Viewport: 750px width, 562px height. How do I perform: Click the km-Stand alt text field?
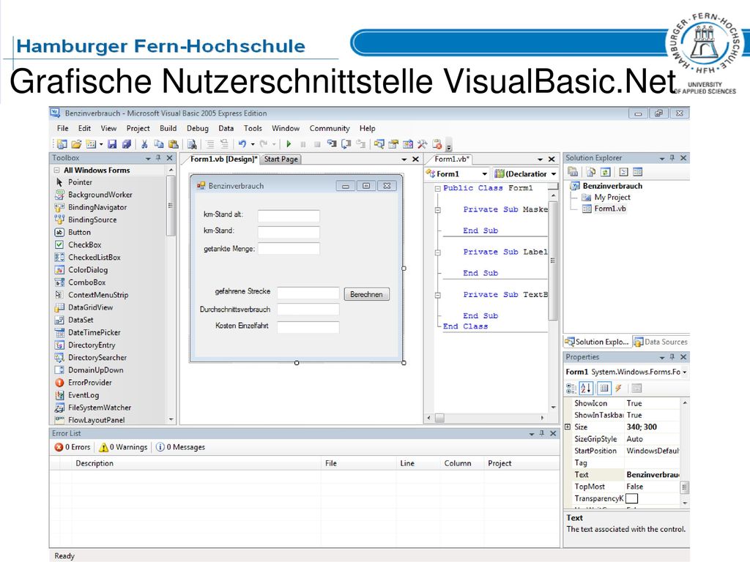coord(289,216)
